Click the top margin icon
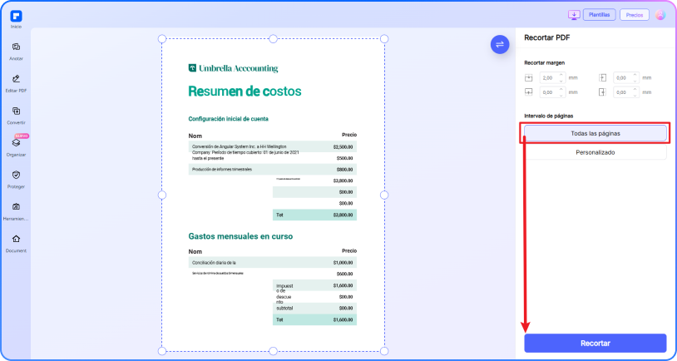This screenshot has height=361, width=677. coord(528,78)
